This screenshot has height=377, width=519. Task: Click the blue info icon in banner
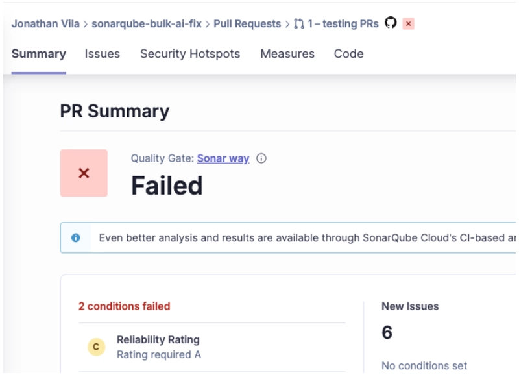point(75,237)
